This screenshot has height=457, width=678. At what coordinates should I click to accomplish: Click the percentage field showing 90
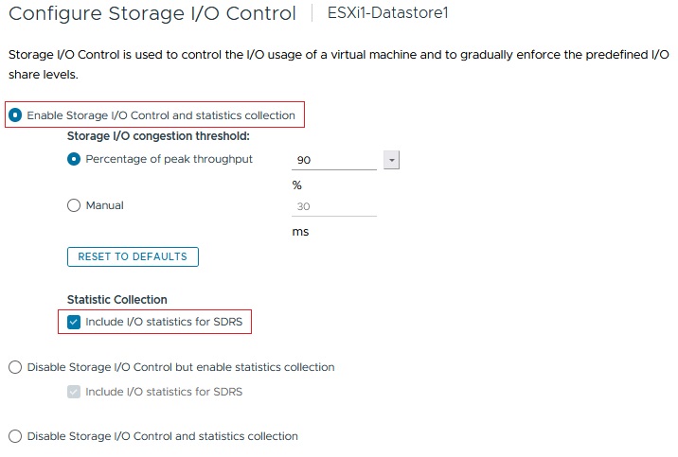coord(335,160)
